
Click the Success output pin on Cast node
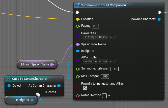(x=59, y=92)
